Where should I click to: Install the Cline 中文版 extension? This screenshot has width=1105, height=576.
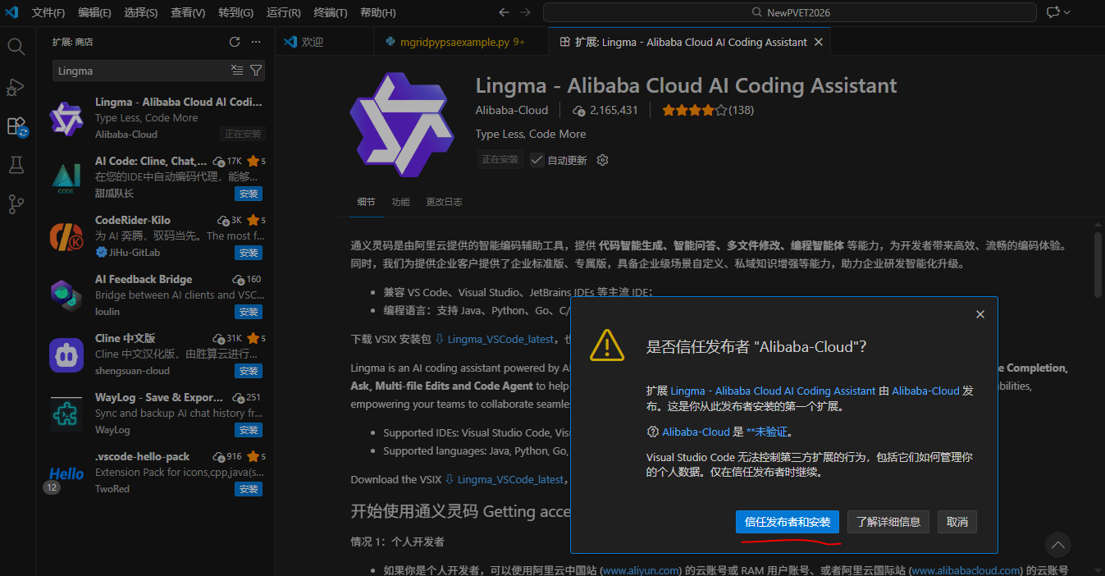249,371
